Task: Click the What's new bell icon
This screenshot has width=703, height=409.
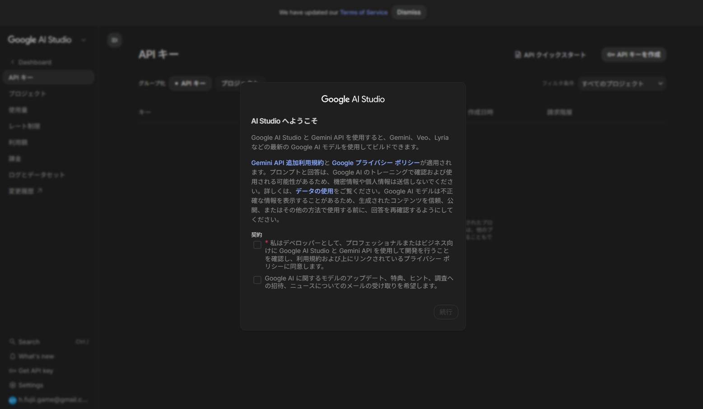Action: tap(13, 356)
